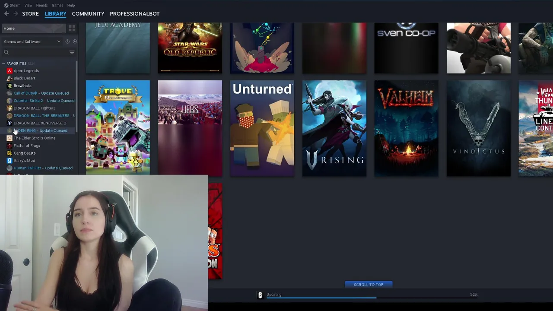553x311 pixels.
Task: Open the War Thunder game cover
Action: click(x=536, y=128)
